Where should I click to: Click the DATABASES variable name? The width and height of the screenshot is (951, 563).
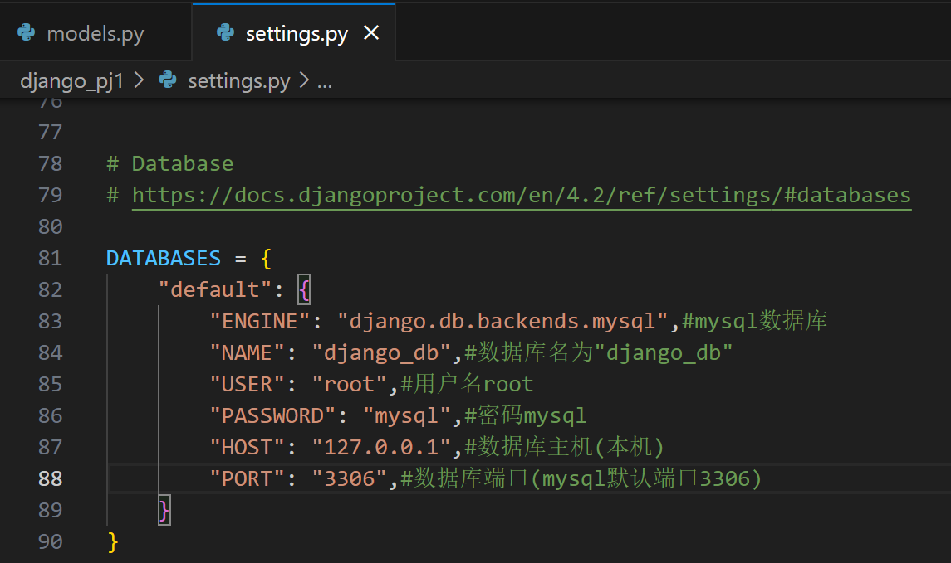point(163,258)
